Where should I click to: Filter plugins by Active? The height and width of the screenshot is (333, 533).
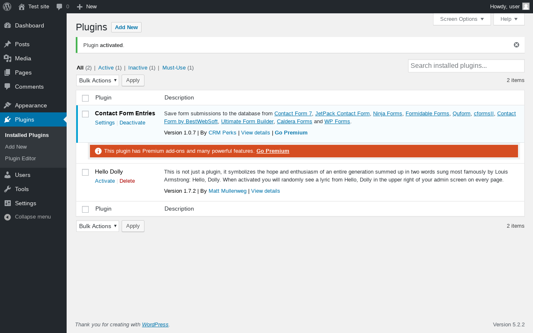coord(106,68)
